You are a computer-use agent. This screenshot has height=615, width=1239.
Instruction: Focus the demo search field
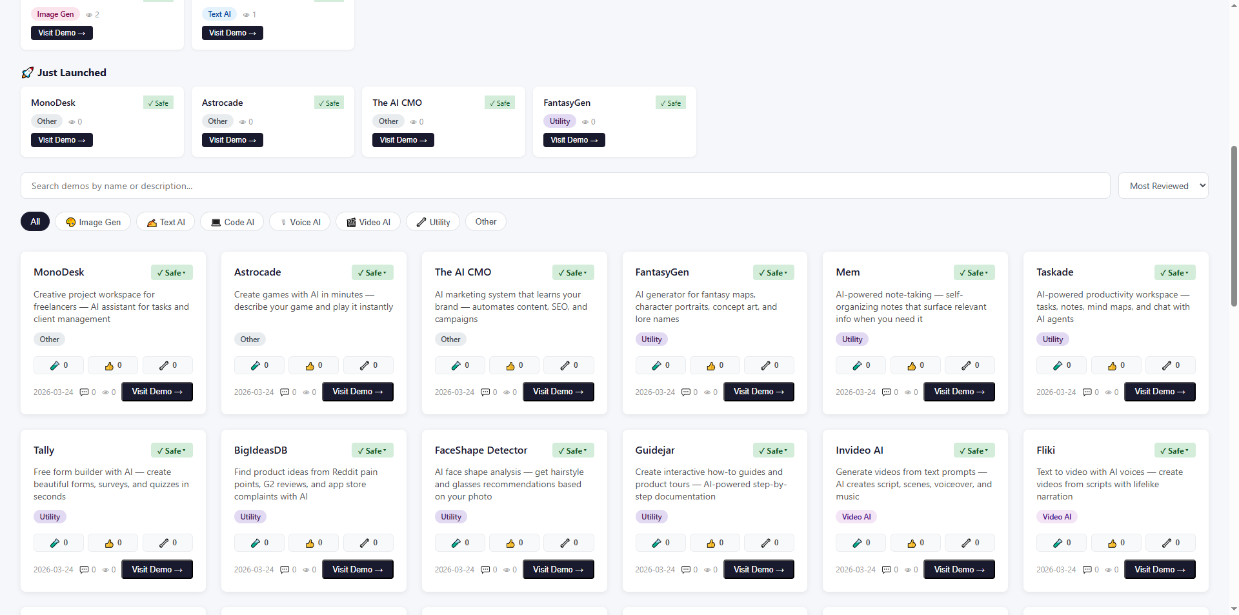coord(565,186)
